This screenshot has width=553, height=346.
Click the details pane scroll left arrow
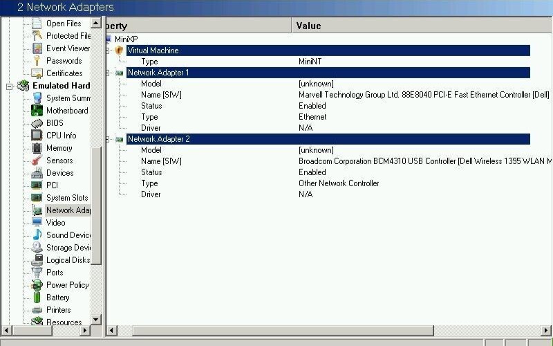pyautogui.click(x=112, y=331)
